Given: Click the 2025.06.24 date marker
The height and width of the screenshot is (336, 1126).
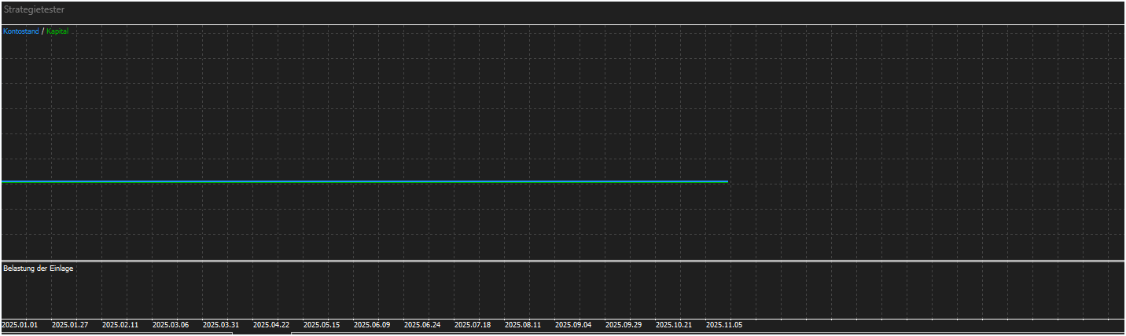Looking at the screenshot, I should pyautogui.click(x=422, y=324).
